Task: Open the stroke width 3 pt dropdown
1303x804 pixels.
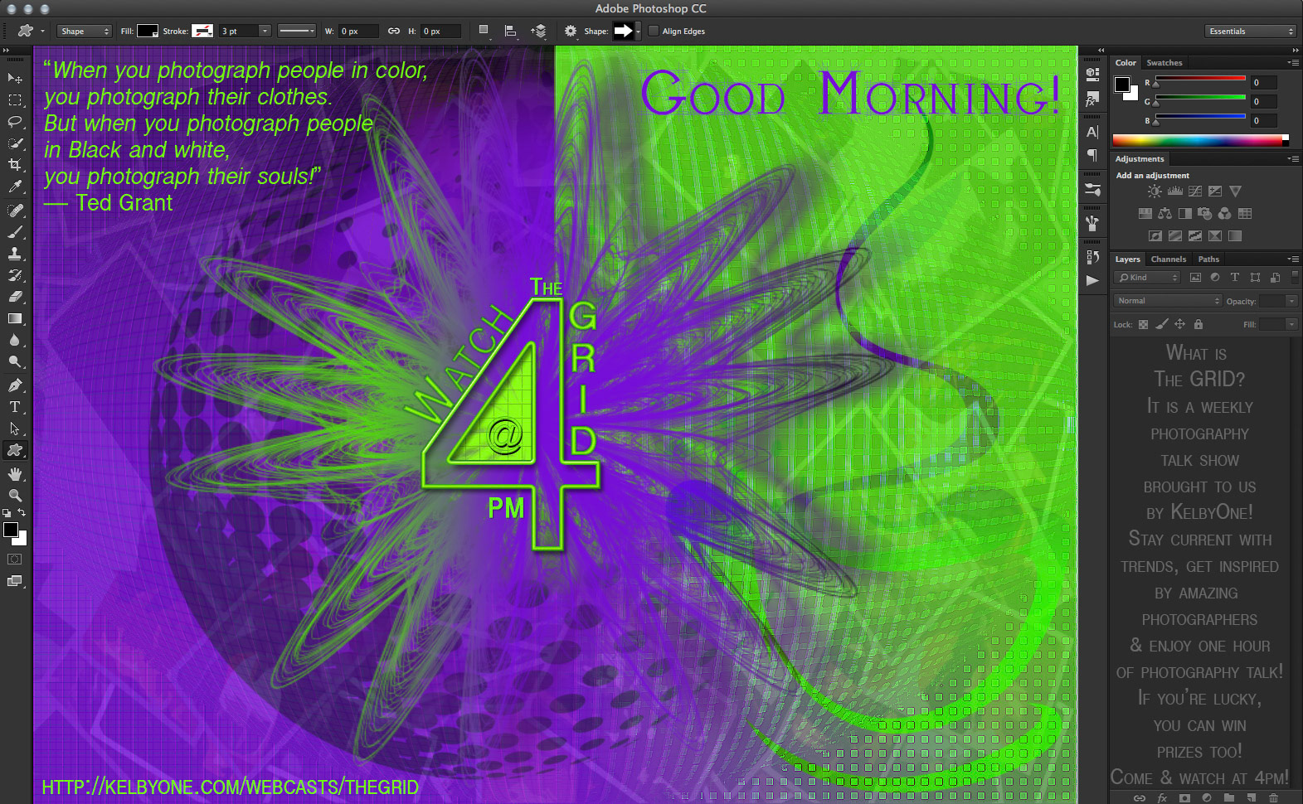Action: tap(265, 31)
